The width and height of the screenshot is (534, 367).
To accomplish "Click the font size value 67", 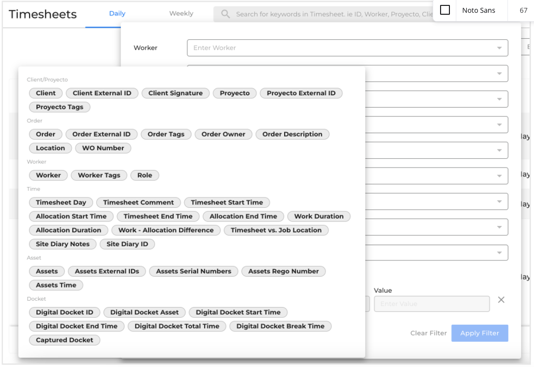I will click(524, 10).
